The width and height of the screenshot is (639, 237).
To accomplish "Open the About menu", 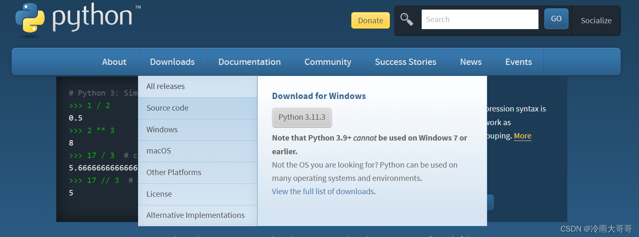I will pyautogui.click(x=114, y=62).
